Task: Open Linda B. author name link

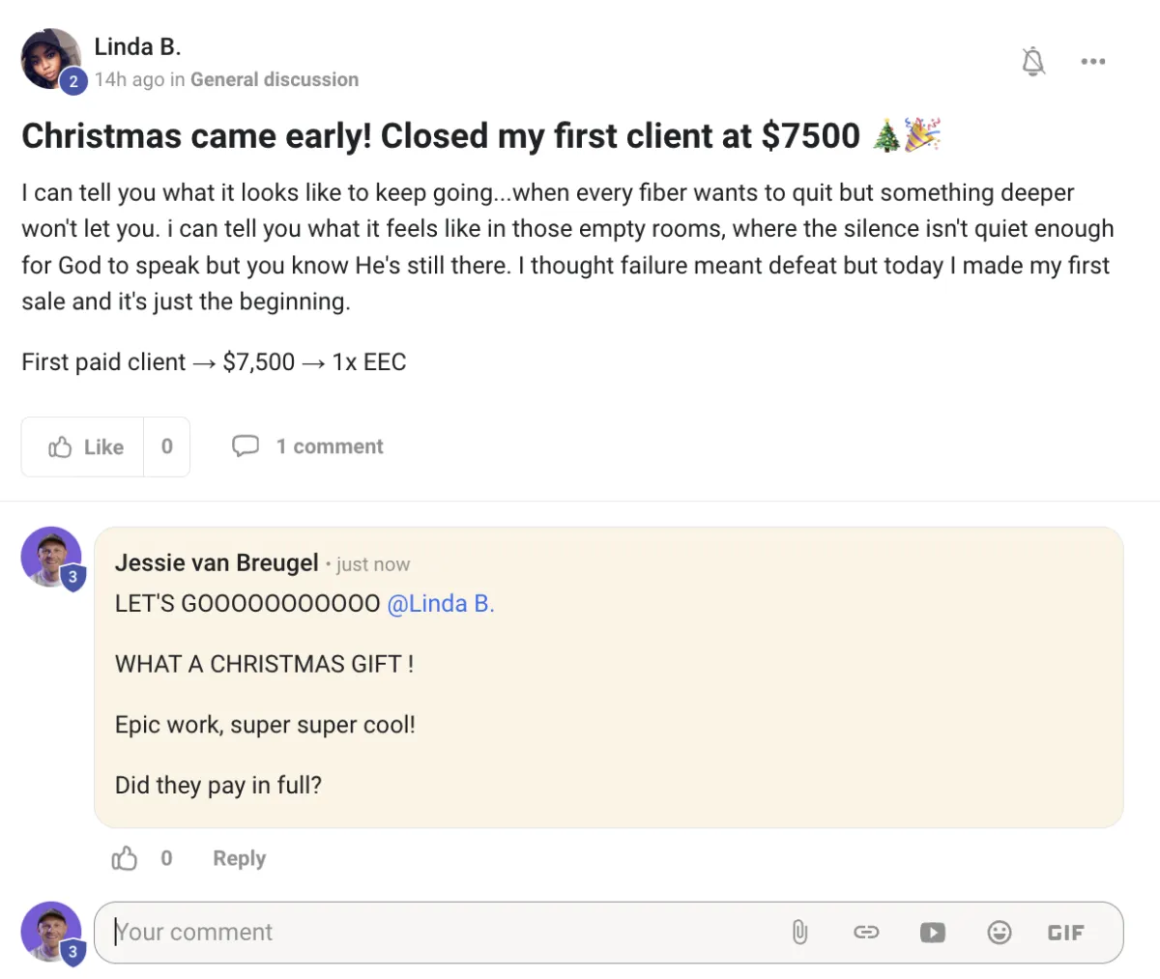Action: coord(137,46)
